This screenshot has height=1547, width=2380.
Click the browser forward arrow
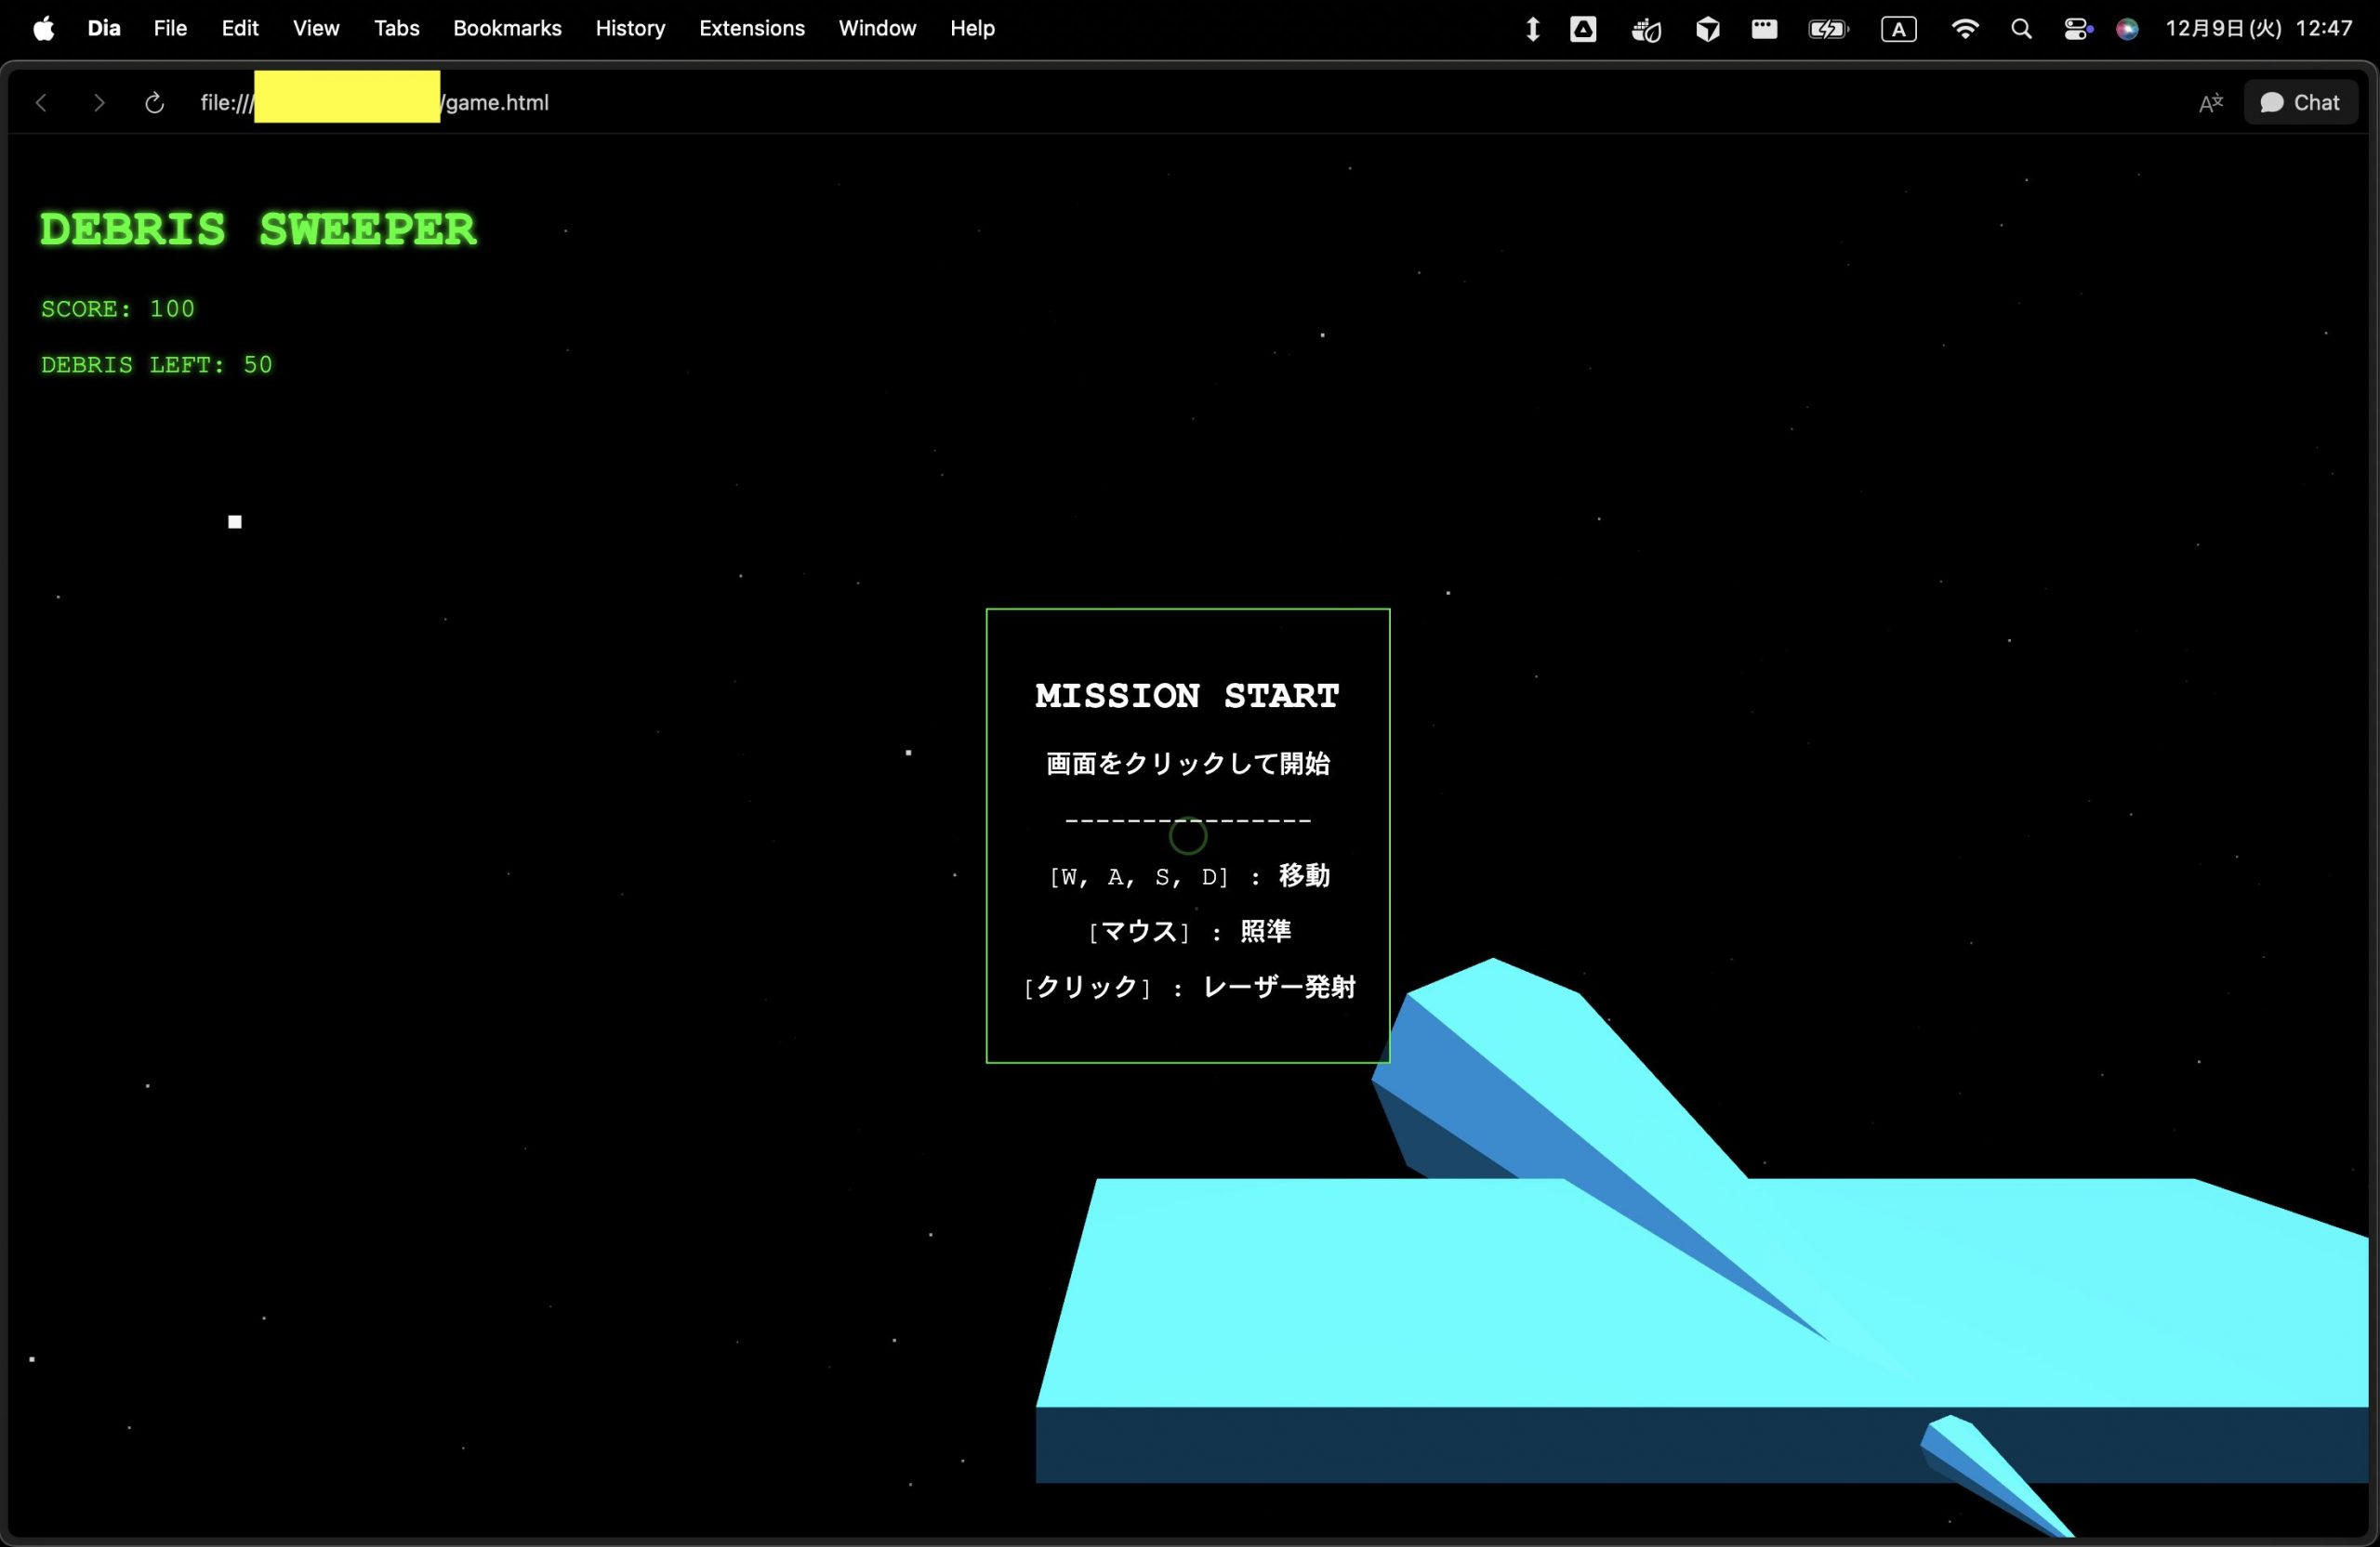click(x=98, y=103)
